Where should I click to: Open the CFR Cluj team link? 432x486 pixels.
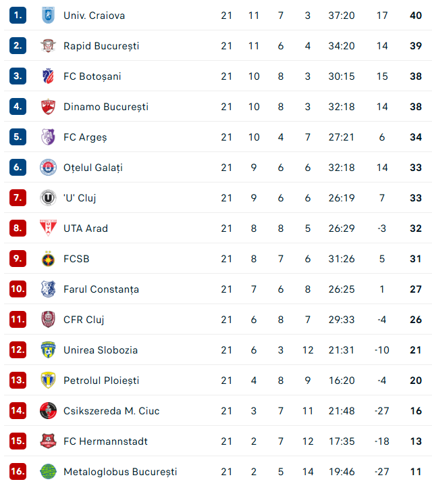tap(84, 320)
